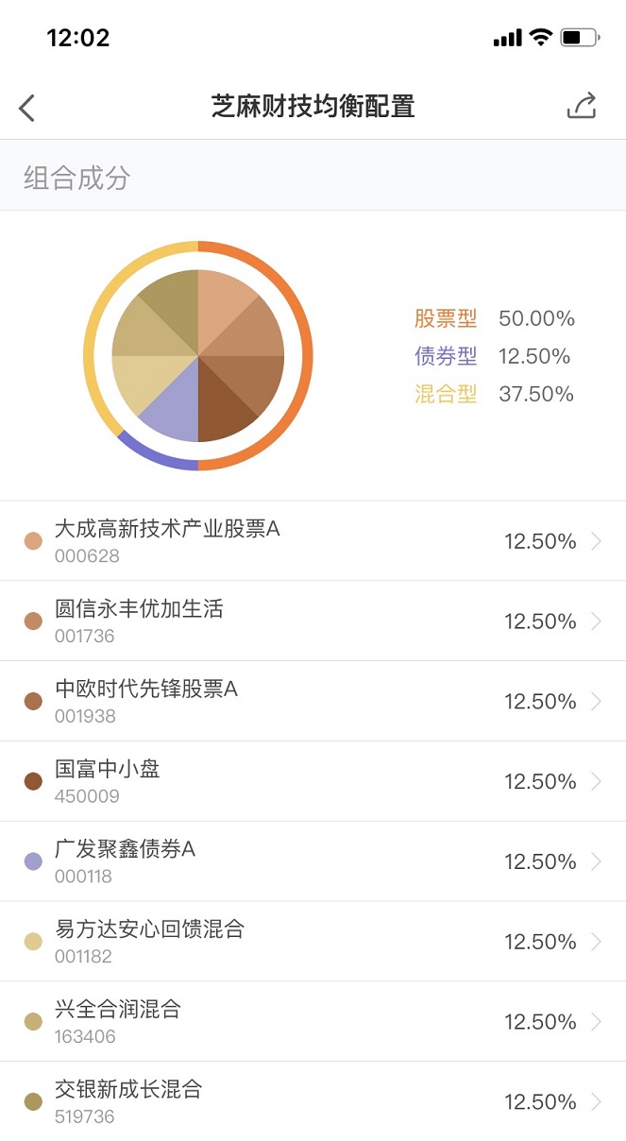Tap the title 芝麻财技均衡配置

point(313,106)
